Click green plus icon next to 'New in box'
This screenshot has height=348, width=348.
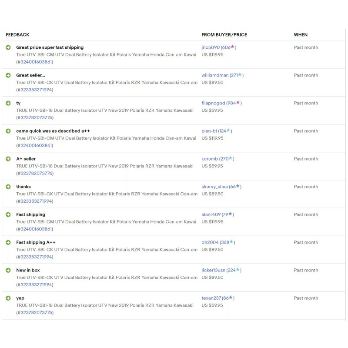pyautogui.click(x=8, y=270)
